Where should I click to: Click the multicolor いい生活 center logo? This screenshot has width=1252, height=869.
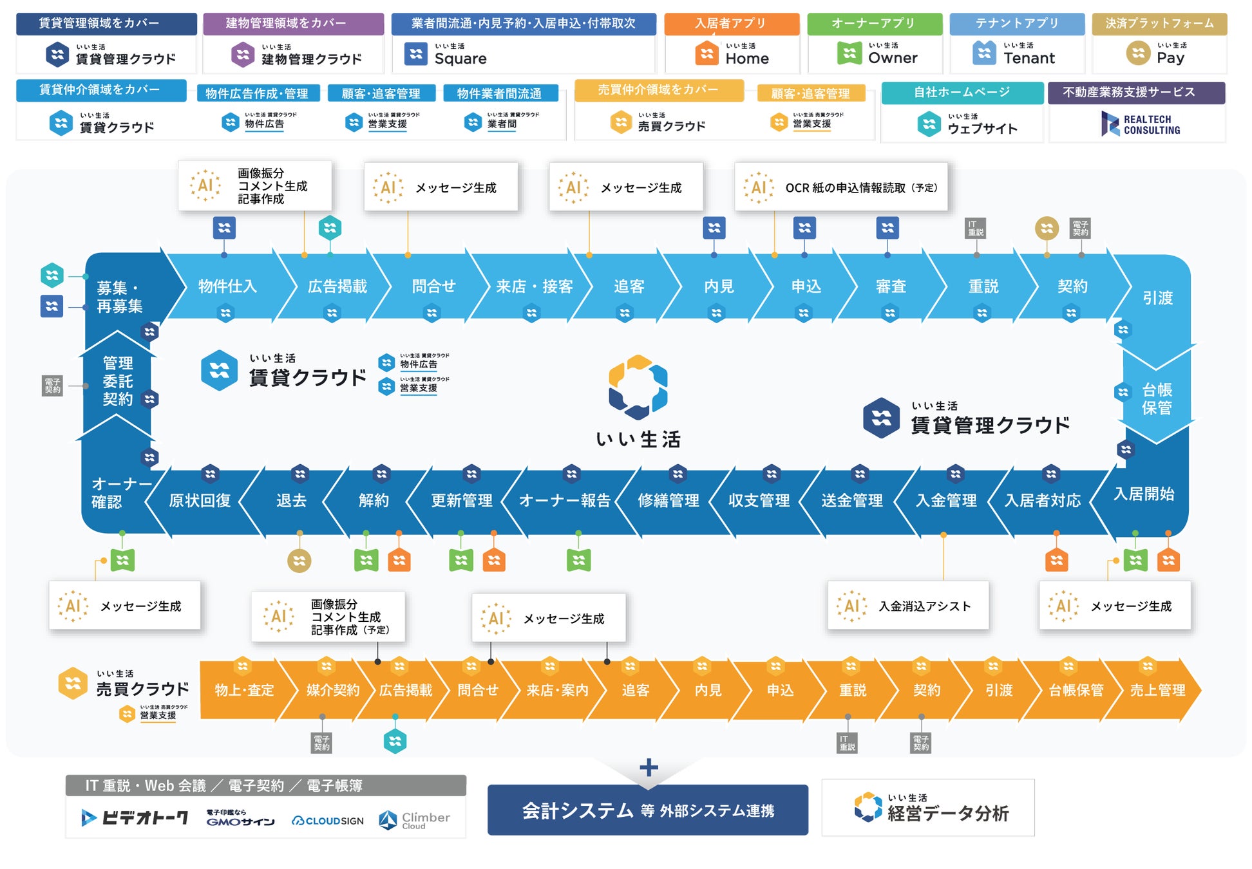click(x=638, y=401)
